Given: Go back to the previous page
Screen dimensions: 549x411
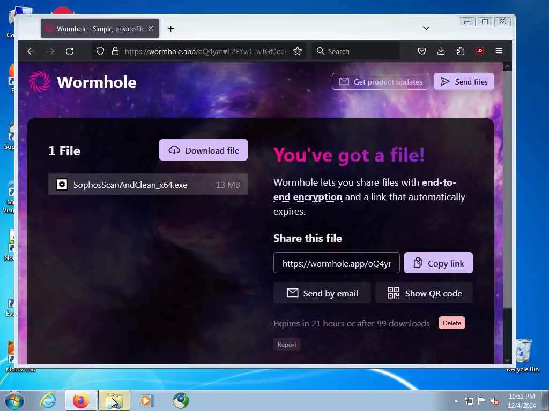Looking at the screenshot, I should 31,51.
